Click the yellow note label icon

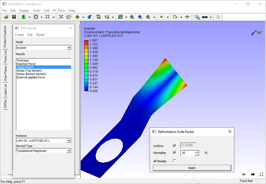pos(175,17)
